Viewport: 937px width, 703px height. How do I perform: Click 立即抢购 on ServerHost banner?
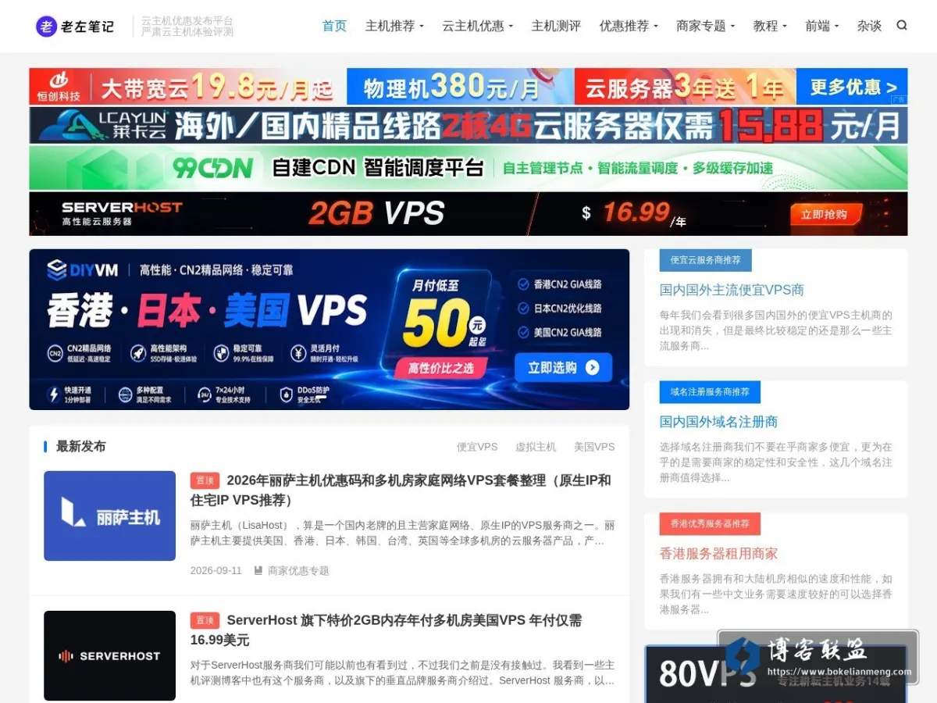click(x=825, y=214)
